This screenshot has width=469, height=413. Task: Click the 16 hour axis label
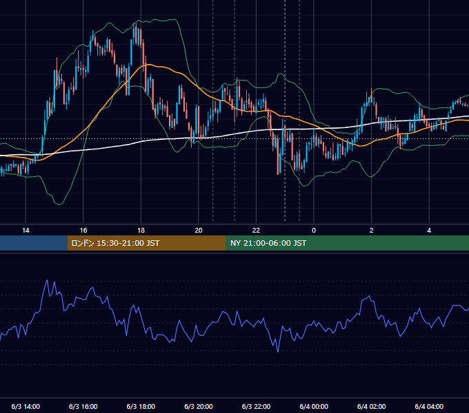83,231
